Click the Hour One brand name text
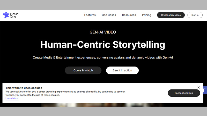Viewport: 207px width, 116px height. click(14, 15)
